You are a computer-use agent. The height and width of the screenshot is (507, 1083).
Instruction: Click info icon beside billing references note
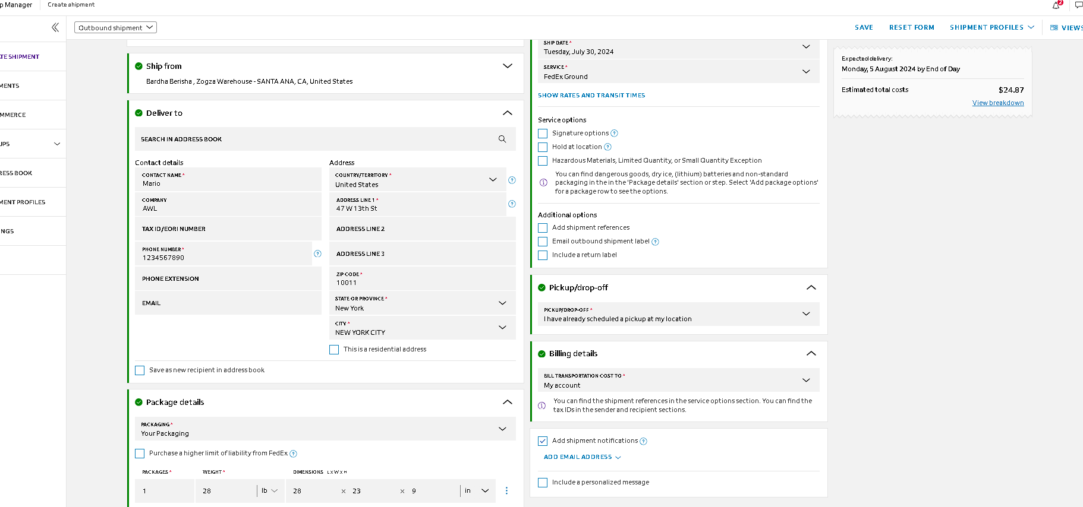click(x=541, y=405)
